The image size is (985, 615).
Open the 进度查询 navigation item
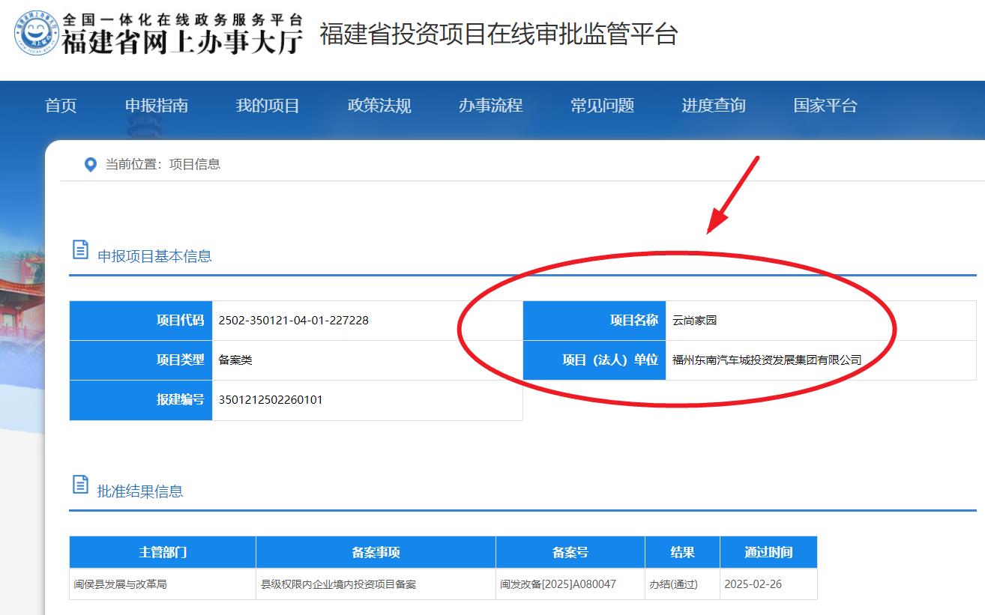click(x=714, y=106)
